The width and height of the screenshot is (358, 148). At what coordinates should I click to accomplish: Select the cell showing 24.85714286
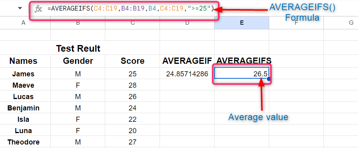click(187, 74)
